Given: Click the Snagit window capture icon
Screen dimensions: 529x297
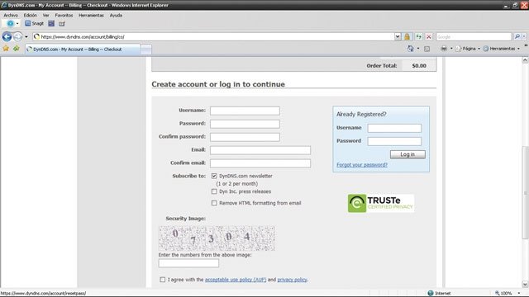Looking at the screenshot, I should click(x=51, y=24).
